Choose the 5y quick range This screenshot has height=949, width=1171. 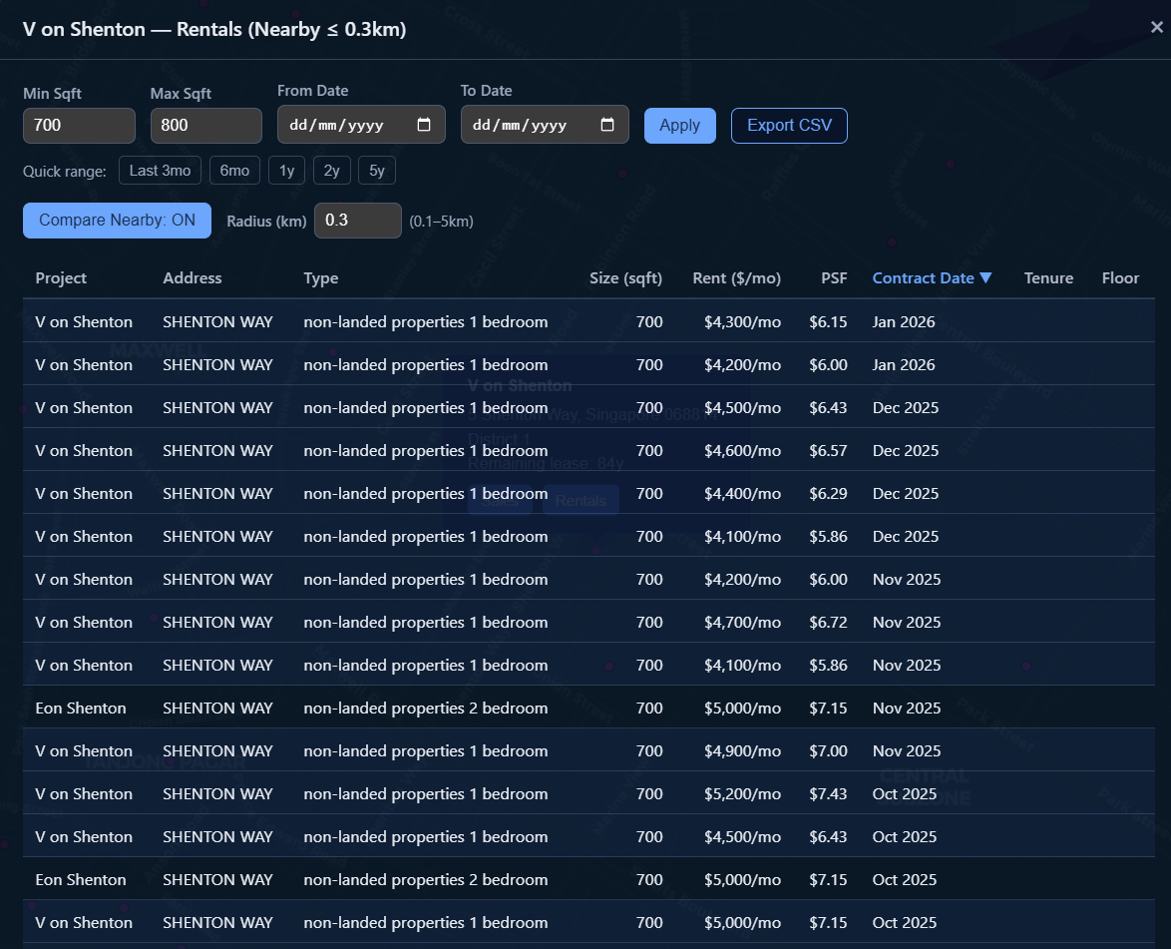pos(377,171)
